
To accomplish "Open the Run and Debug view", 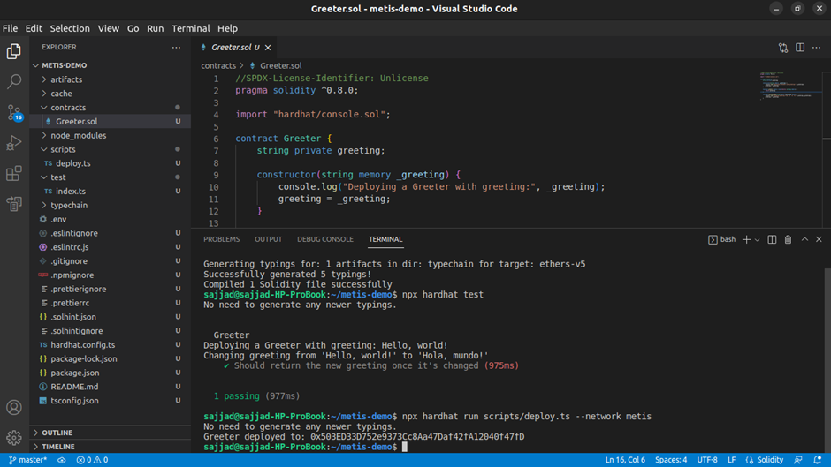I will pyautogui.click(x=14, y=143).
